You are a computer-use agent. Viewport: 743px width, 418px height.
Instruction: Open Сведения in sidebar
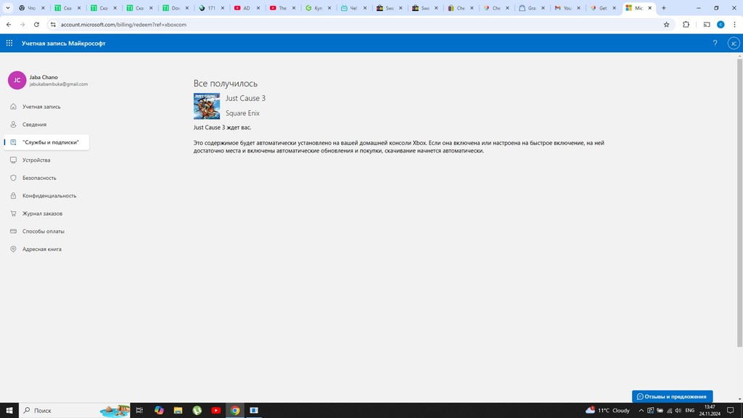click(x=46, y=125)
